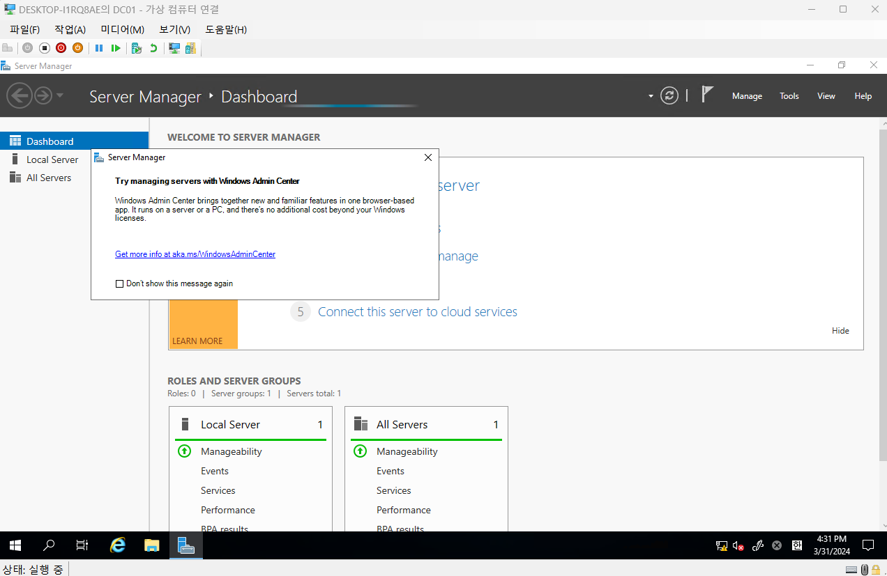Open the Help menu in Server Manager
887x576 pixels.
(x=863, y=96)
